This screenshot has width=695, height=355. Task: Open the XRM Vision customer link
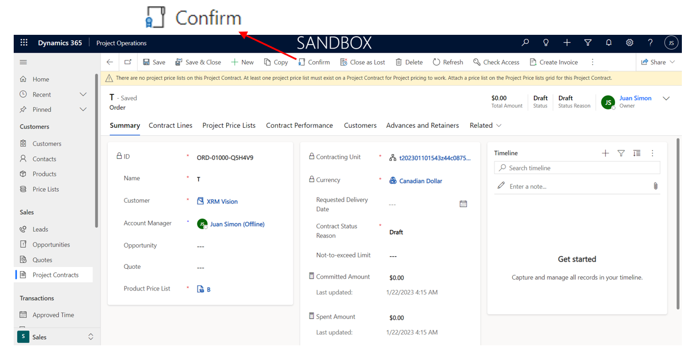click(222, 201)
